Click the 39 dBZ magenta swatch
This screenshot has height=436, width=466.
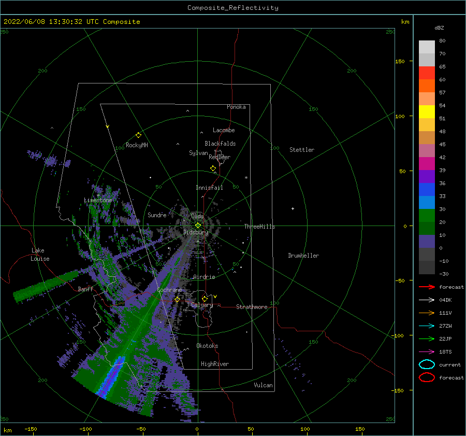(x=427, y=164)
